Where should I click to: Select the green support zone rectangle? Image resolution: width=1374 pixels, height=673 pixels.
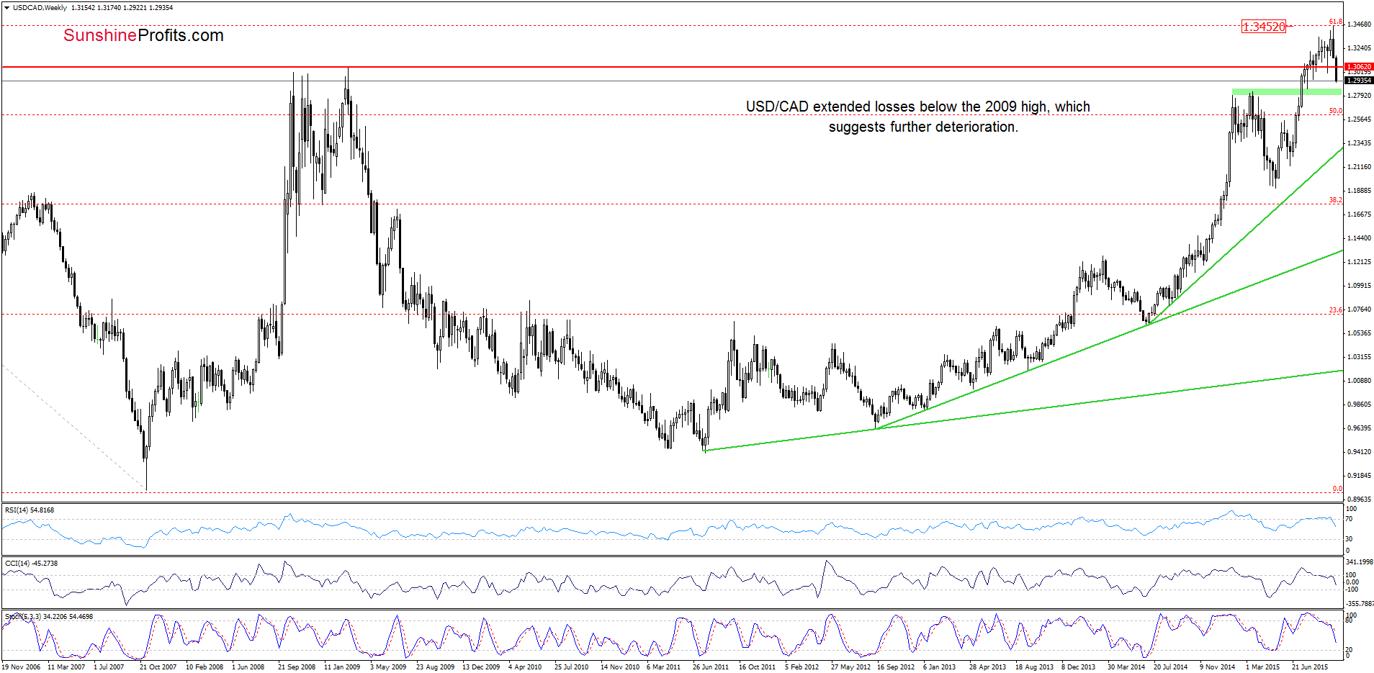point(1287,91)
